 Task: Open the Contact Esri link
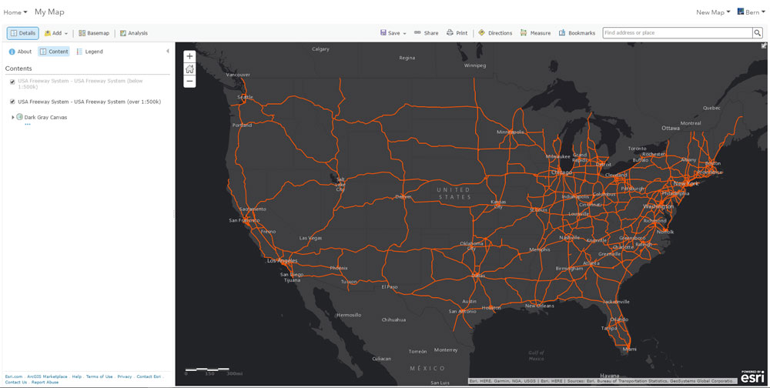pyautogui.click(x=149, y=376)
